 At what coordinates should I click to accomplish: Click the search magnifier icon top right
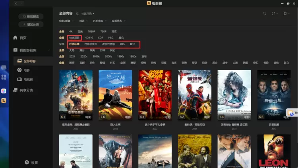pos(264,13)
